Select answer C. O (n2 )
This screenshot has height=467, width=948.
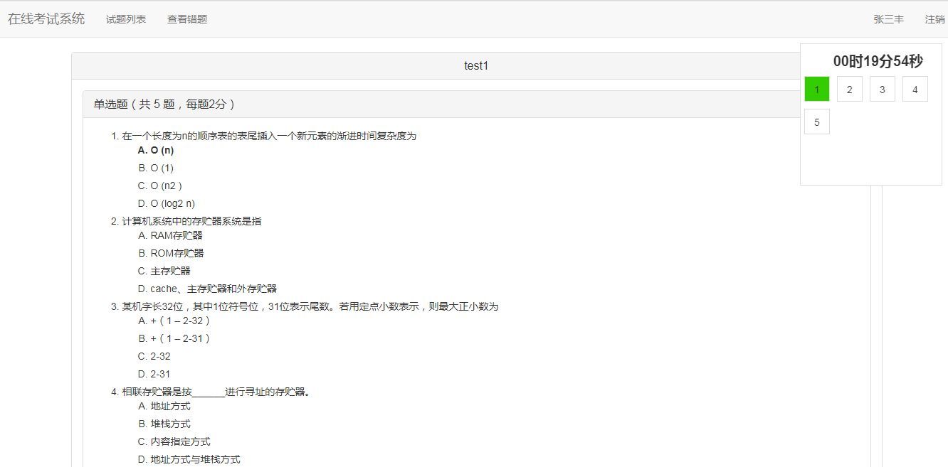(160, 186)
